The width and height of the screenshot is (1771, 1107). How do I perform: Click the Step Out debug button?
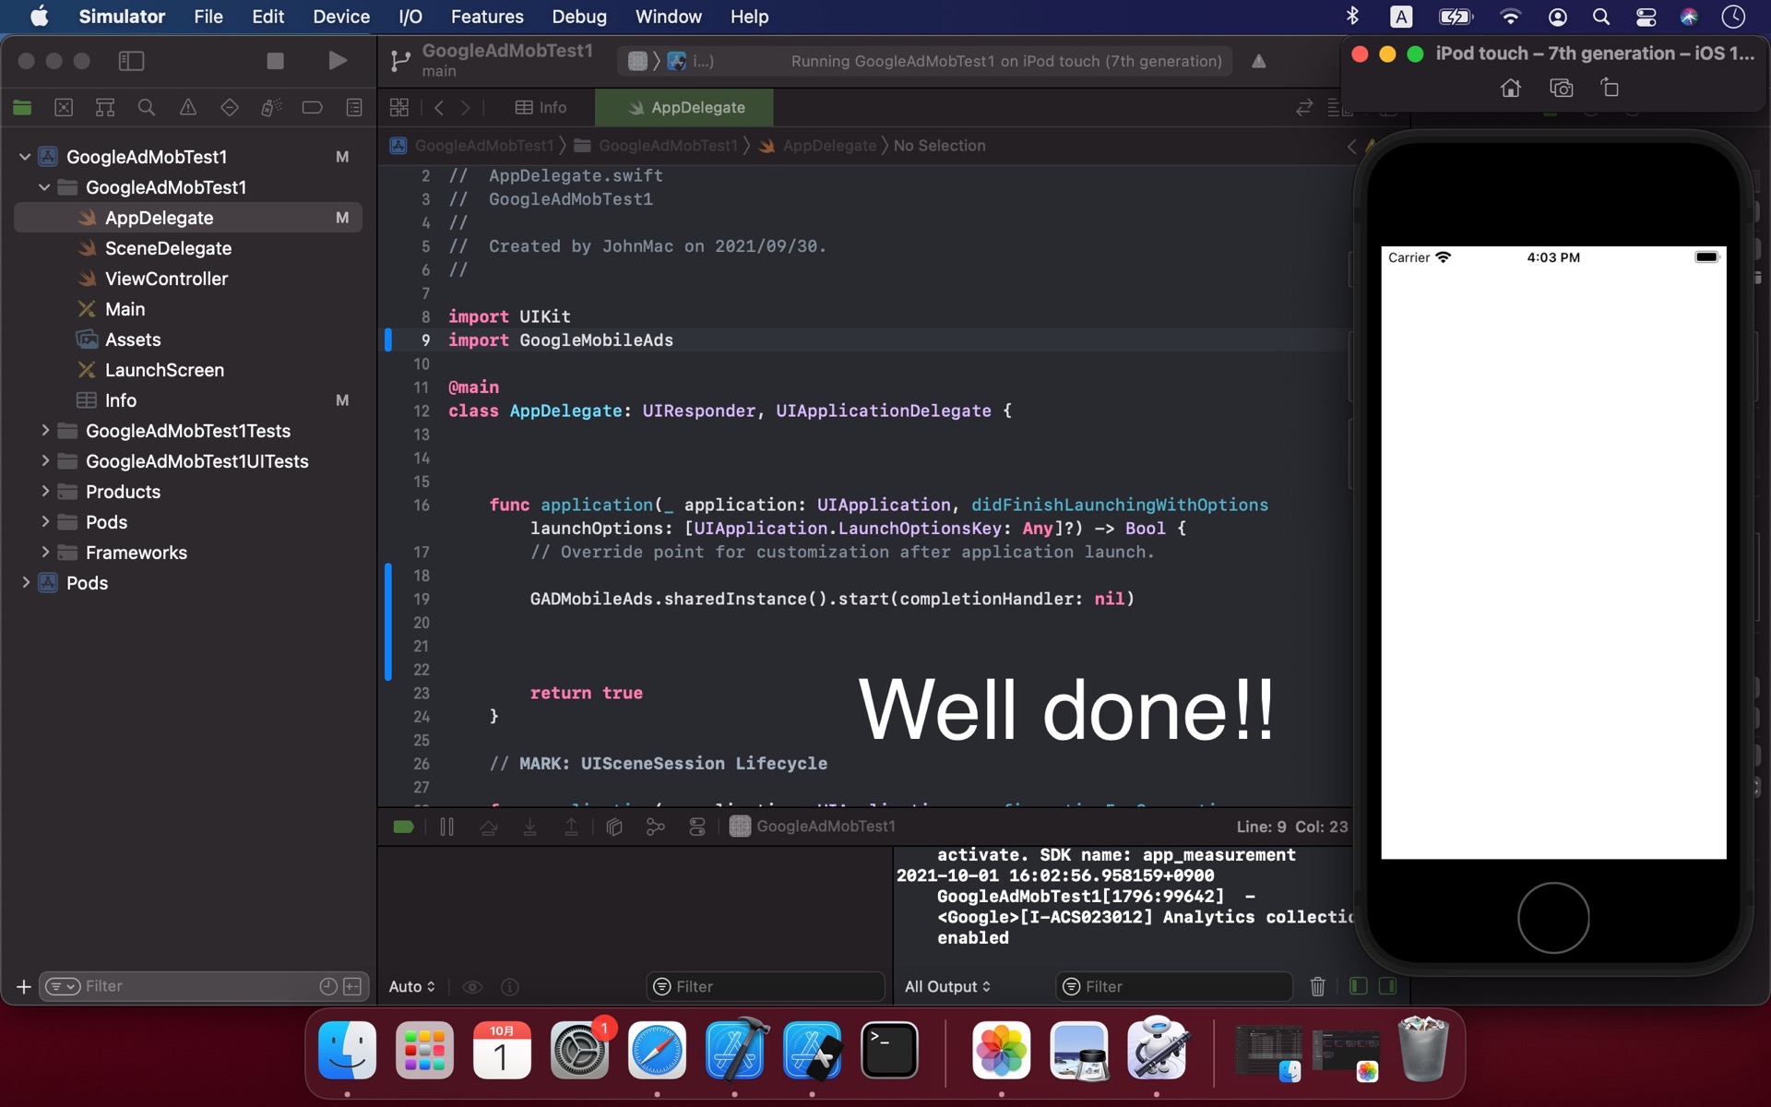pos(572,827)
